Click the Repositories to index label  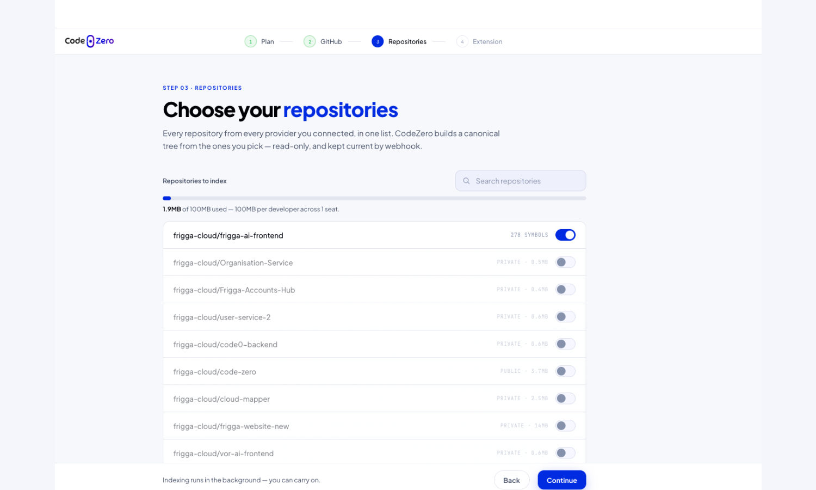point(195,181)
